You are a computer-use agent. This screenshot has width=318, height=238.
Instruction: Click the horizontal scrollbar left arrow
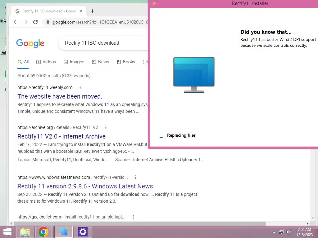click(x=11, y=223)
